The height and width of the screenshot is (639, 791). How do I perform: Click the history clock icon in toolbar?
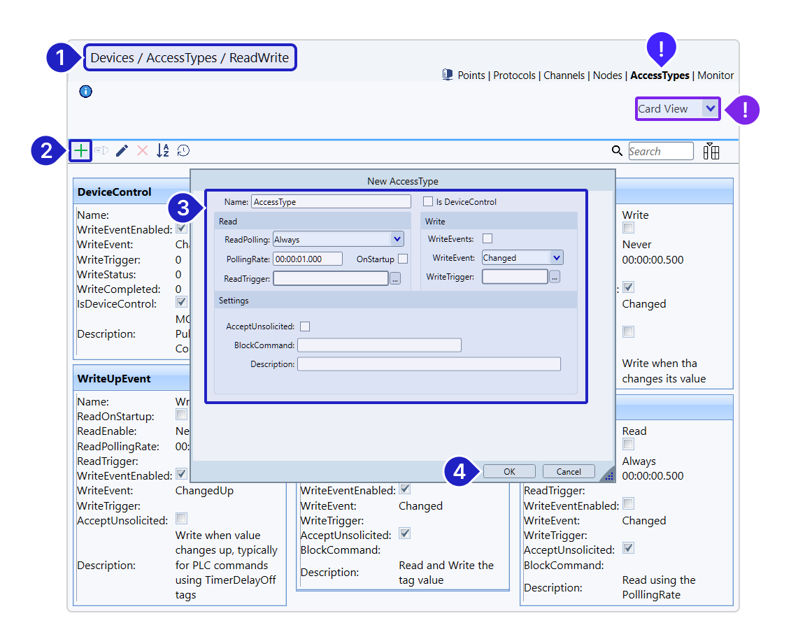pos(183,150)
